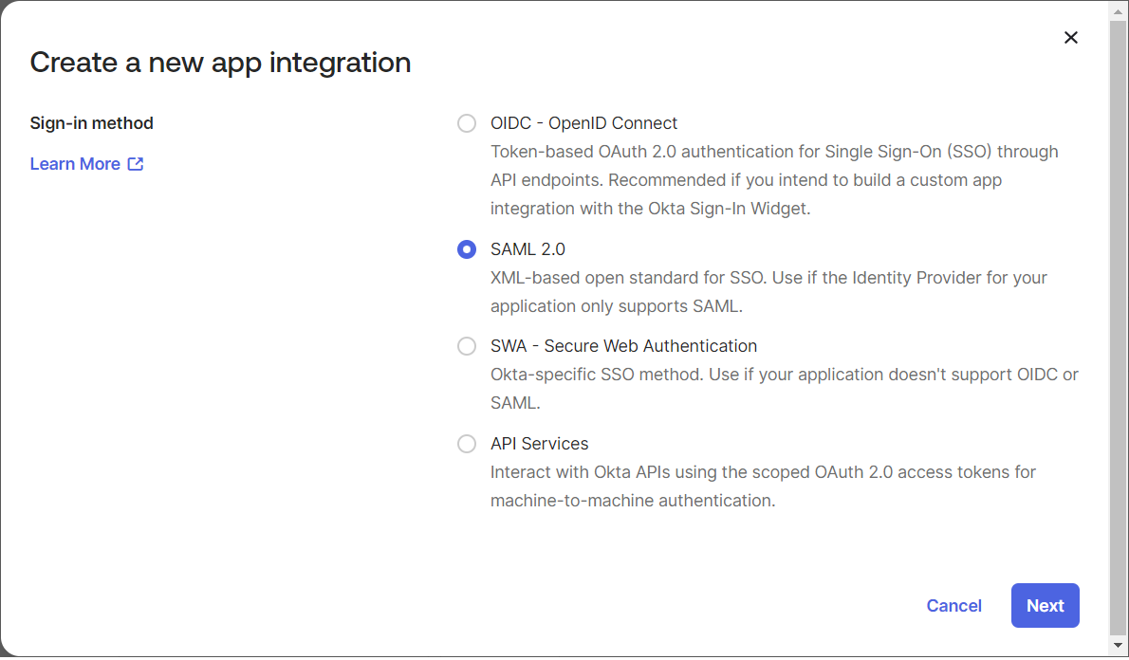Click the machine-to-machine authentication description
The image size is (1129, 660).
tap(763, 486)
